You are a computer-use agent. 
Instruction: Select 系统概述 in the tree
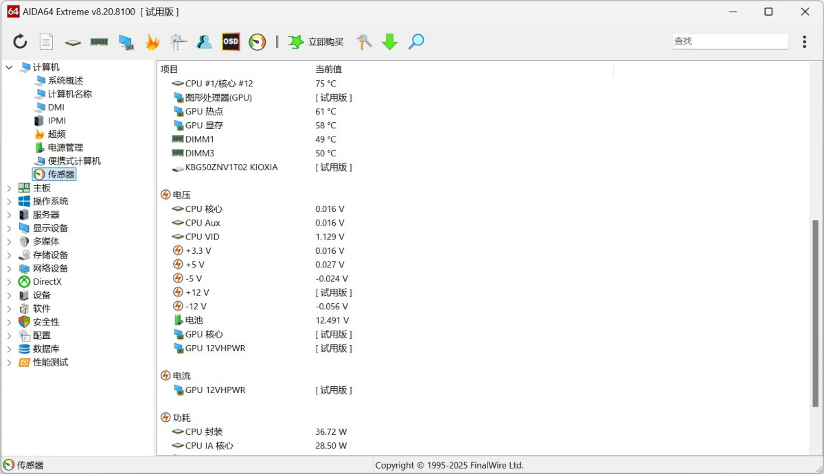coord(65,80)
